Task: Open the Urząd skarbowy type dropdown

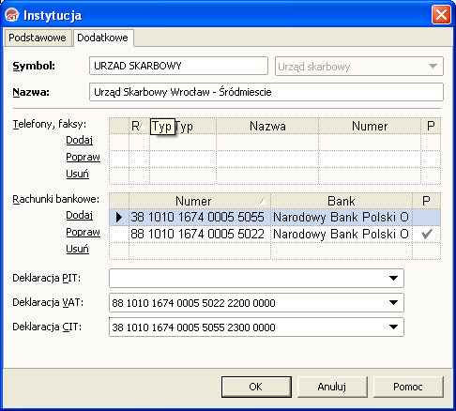Action: pos(358,67)
